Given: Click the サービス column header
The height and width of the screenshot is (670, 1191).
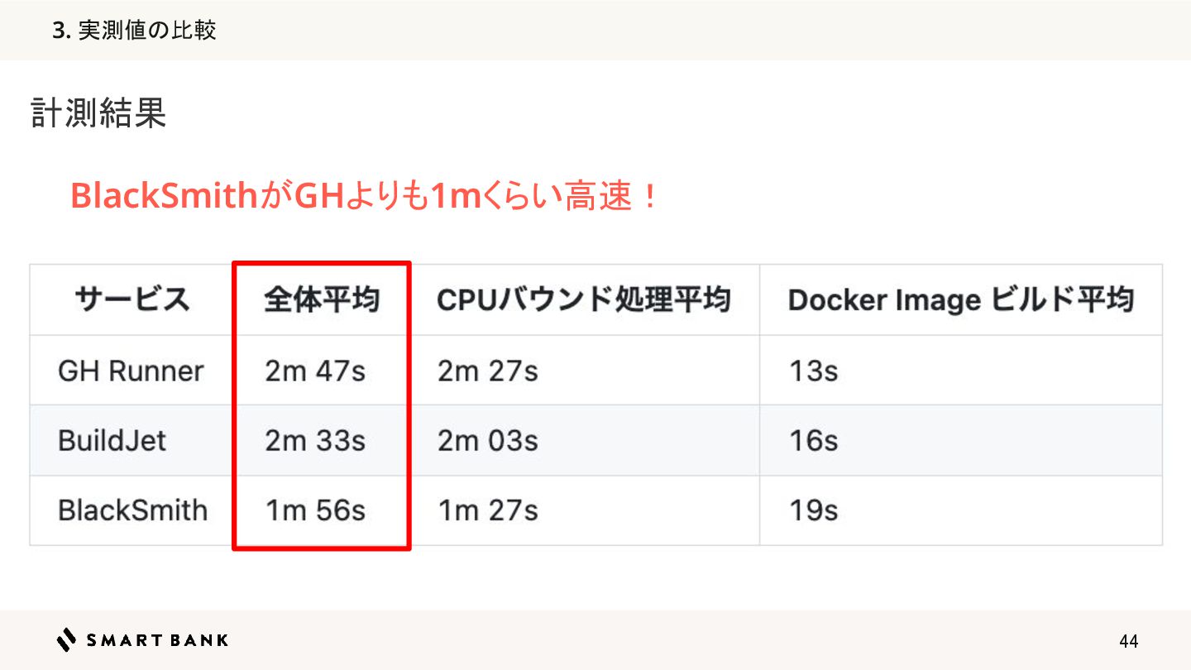Looking at the screenshot, I should pyautogui.click(x=132, y=299).
